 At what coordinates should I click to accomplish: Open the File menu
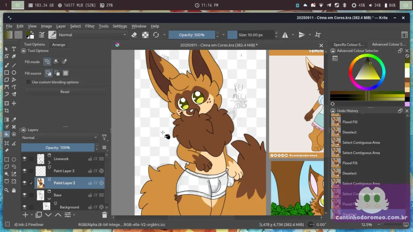tap(9, 26)
